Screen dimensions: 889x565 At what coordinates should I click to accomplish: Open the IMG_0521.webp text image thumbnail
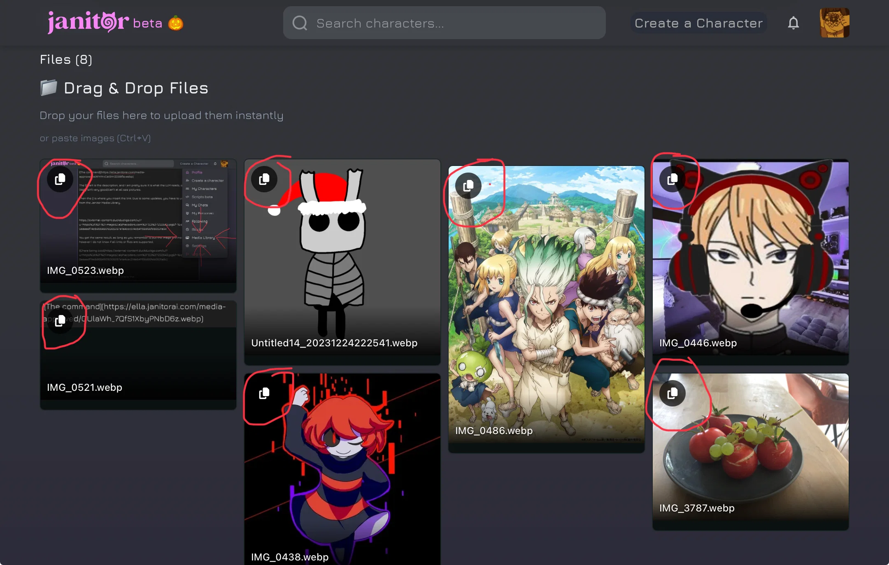point(138,355)
